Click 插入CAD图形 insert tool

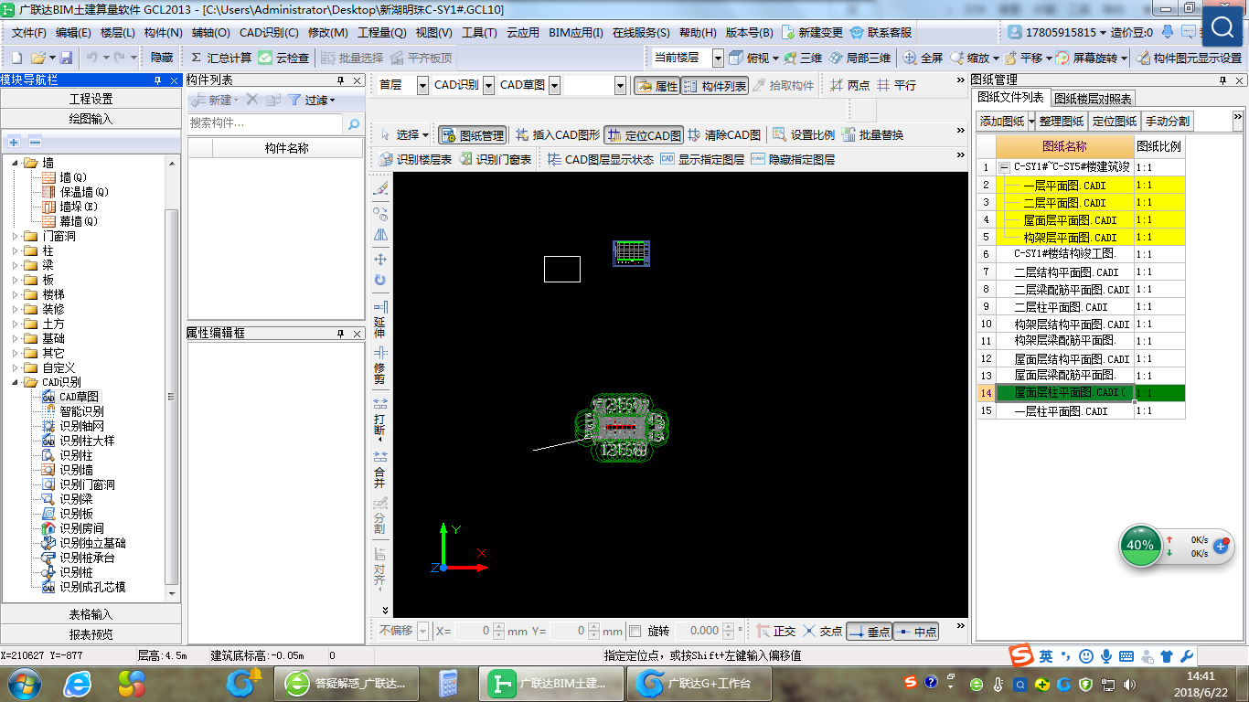click(x=557, y=134)
